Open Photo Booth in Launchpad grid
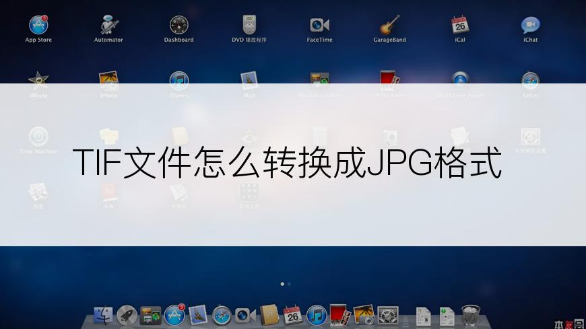The height and width of the screenshot is (329, 586). (x=390, y=80)
